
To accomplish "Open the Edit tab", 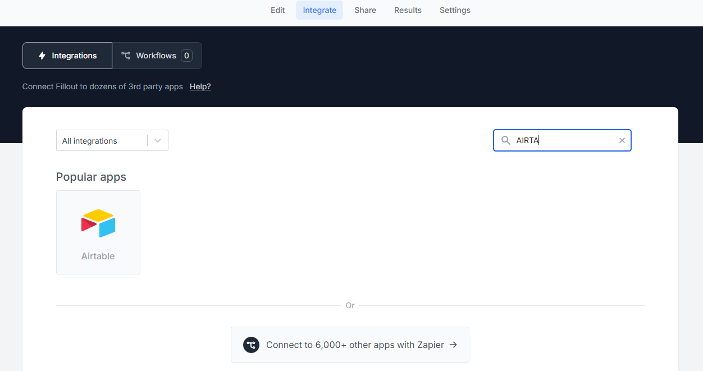I will coord(277,10).
